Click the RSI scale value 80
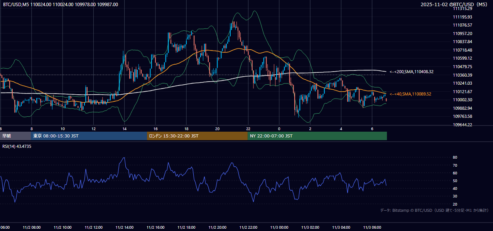This screenshot has height=231, width=493. pyautogui.click(x=455, y=157)
